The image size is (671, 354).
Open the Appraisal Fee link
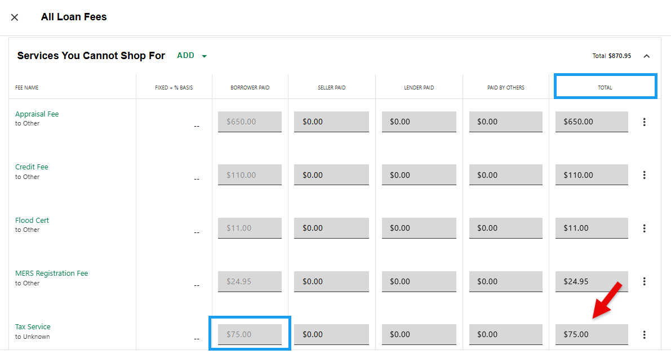pos(37,114)
